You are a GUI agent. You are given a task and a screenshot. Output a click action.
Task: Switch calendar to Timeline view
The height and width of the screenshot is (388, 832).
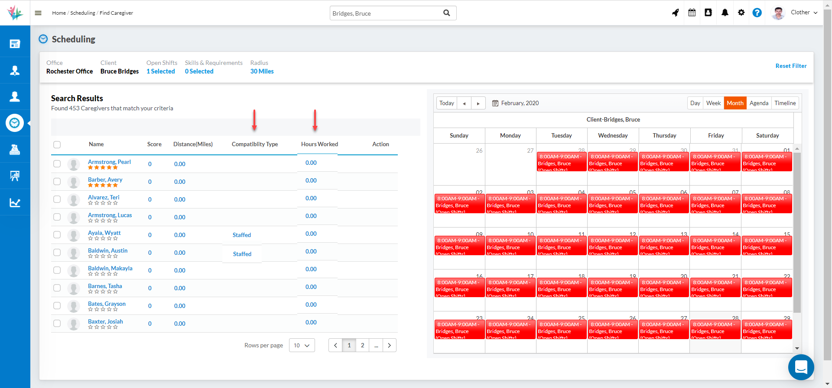785,103
